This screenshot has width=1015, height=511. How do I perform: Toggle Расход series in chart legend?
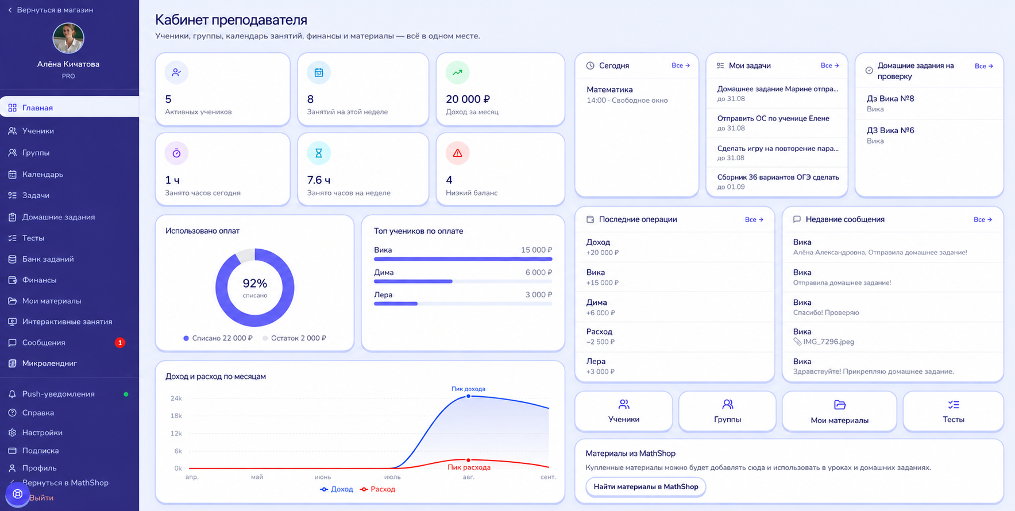[x=377, y=489]
